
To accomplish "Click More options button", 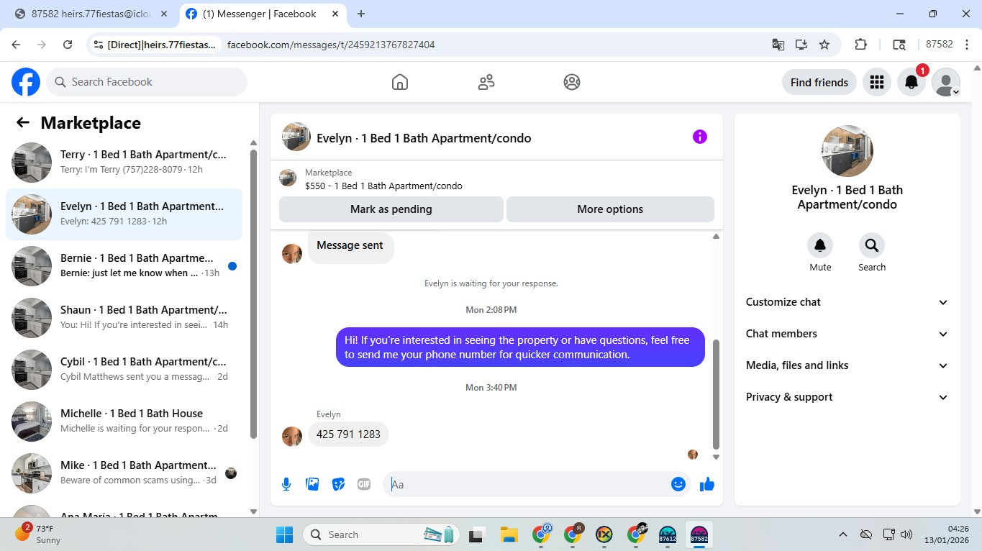I will click(610, 209).
